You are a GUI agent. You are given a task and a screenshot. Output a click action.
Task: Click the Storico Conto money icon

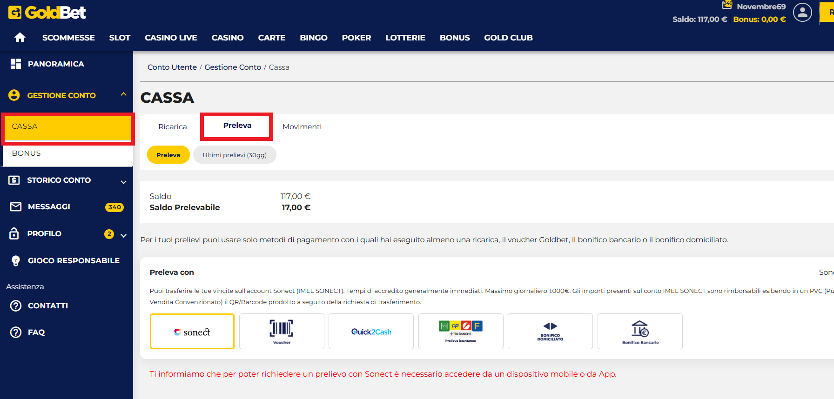pos(14,180)
